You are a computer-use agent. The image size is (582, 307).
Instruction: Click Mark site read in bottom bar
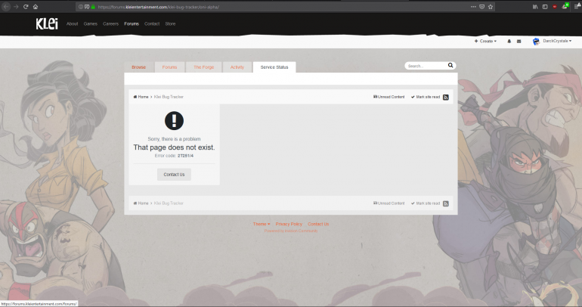[x=426, y=203]
